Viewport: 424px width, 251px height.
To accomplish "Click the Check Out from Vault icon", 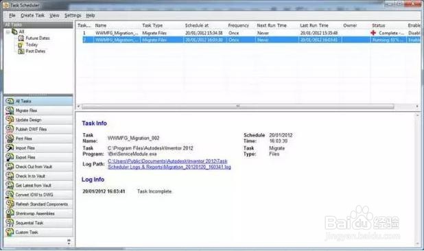I will click(10, 167).
